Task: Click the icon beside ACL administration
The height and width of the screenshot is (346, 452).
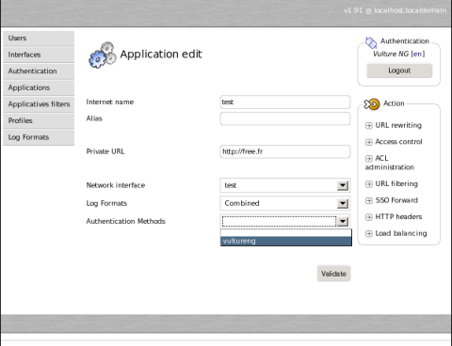Action: click(x=369, y=159)
